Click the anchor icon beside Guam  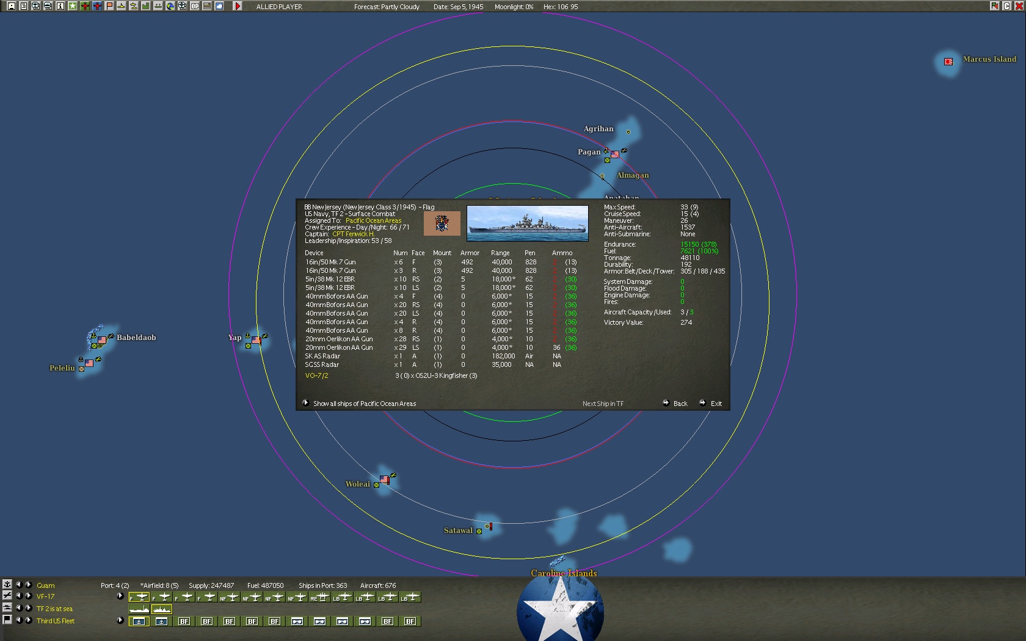[7, 584]
